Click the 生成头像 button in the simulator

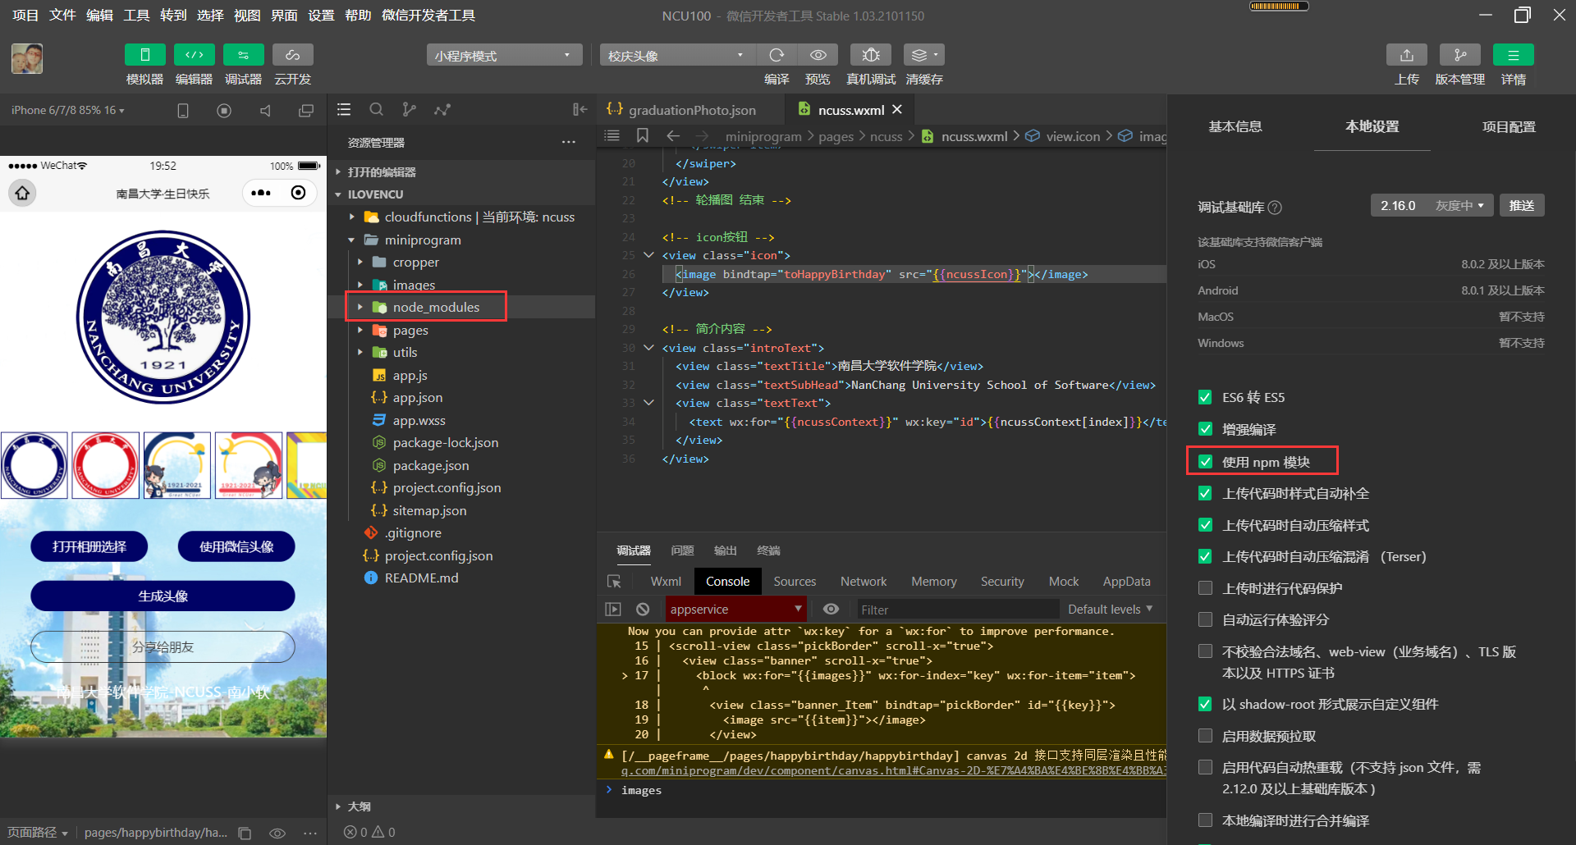click(162, 596)
